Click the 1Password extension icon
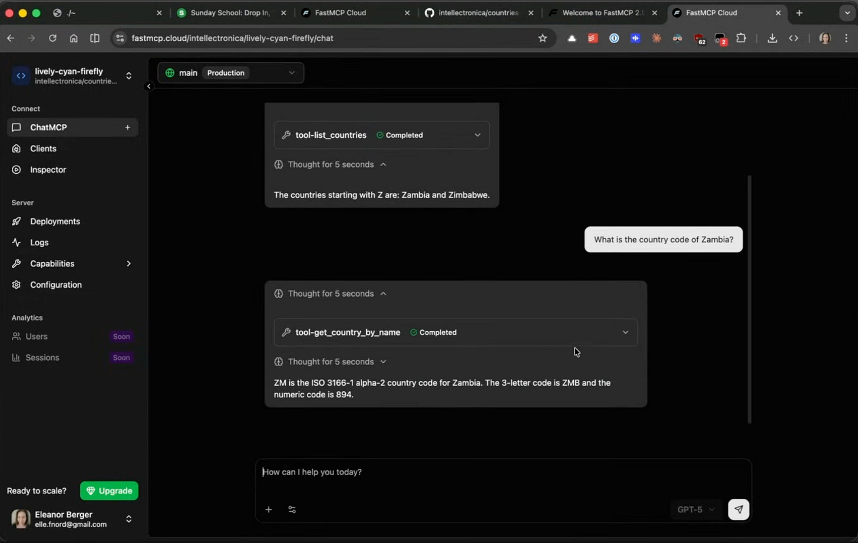The width and height of the screenshot is (858, 543). pos(614,38)
